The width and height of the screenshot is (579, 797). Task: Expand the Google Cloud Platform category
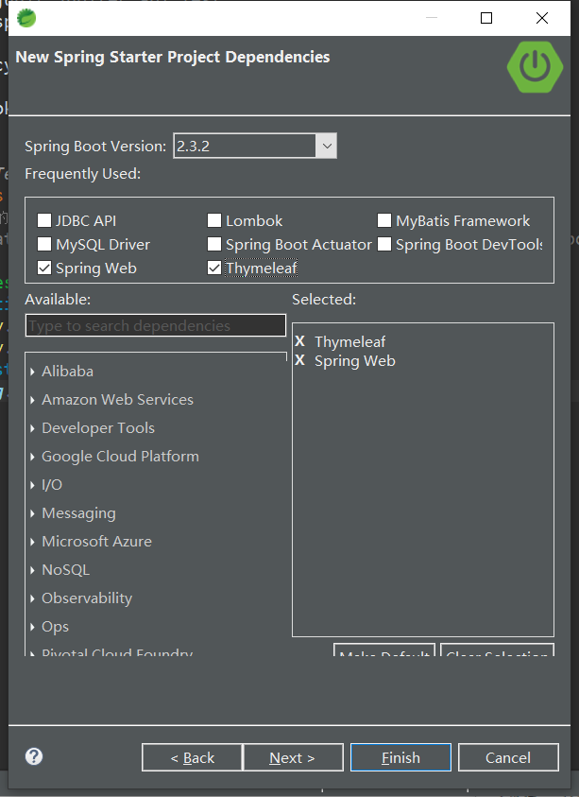(32, 457)
